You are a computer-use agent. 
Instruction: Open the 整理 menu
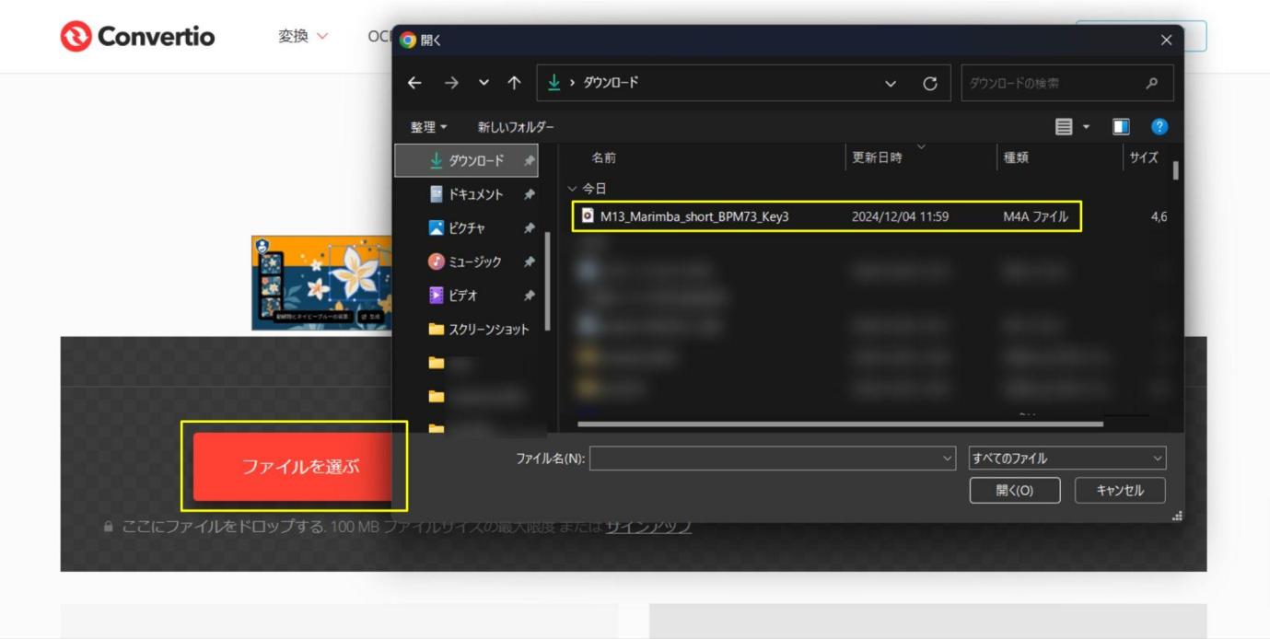click(428, 127)
